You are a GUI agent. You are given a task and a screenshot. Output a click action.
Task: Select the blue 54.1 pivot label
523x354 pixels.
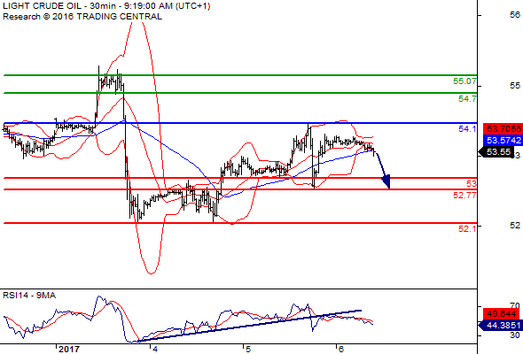467,129
